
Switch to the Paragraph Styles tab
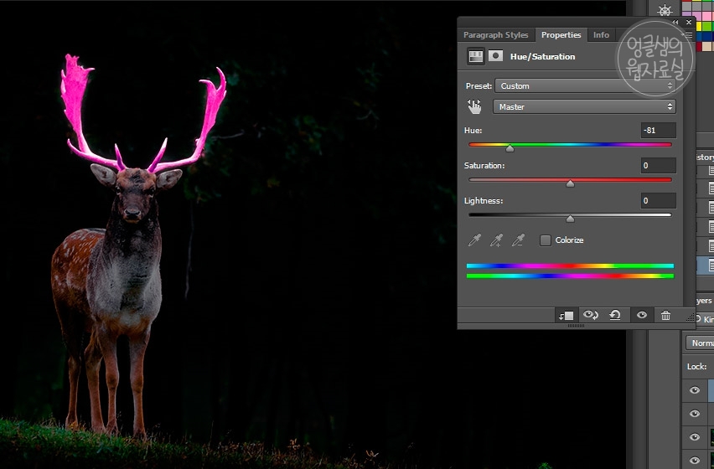[495, 34]
